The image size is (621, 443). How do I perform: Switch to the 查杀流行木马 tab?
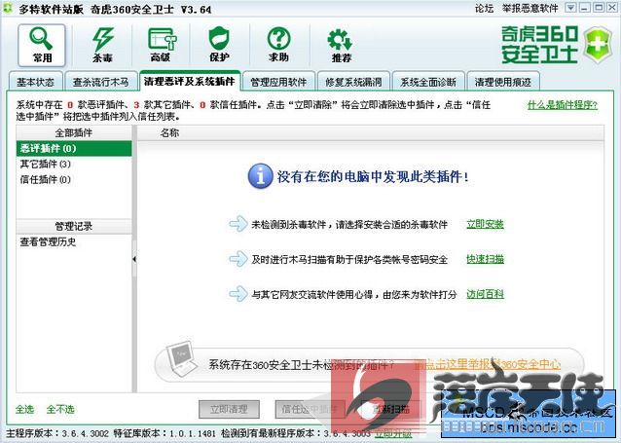pos(100,82)
